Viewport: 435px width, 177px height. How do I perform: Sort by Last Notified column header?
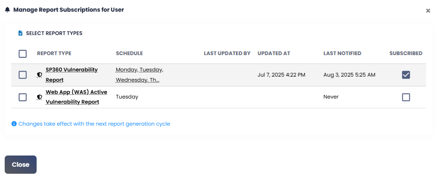[343, 53]
